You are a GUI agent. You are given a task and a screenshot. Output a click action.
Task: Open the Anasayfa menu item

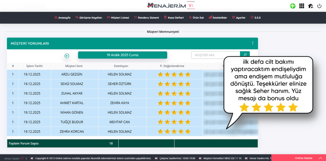62,18
